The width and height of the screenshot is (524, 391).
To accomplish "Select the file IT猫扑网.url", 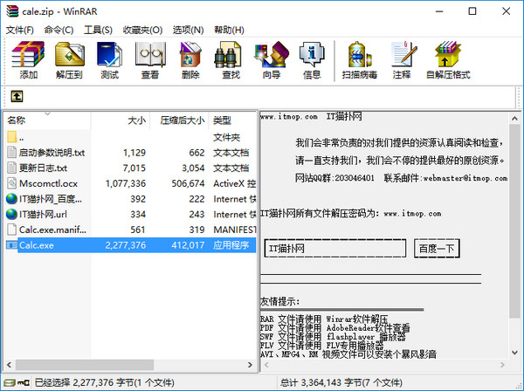I will (x=43, y=214).
